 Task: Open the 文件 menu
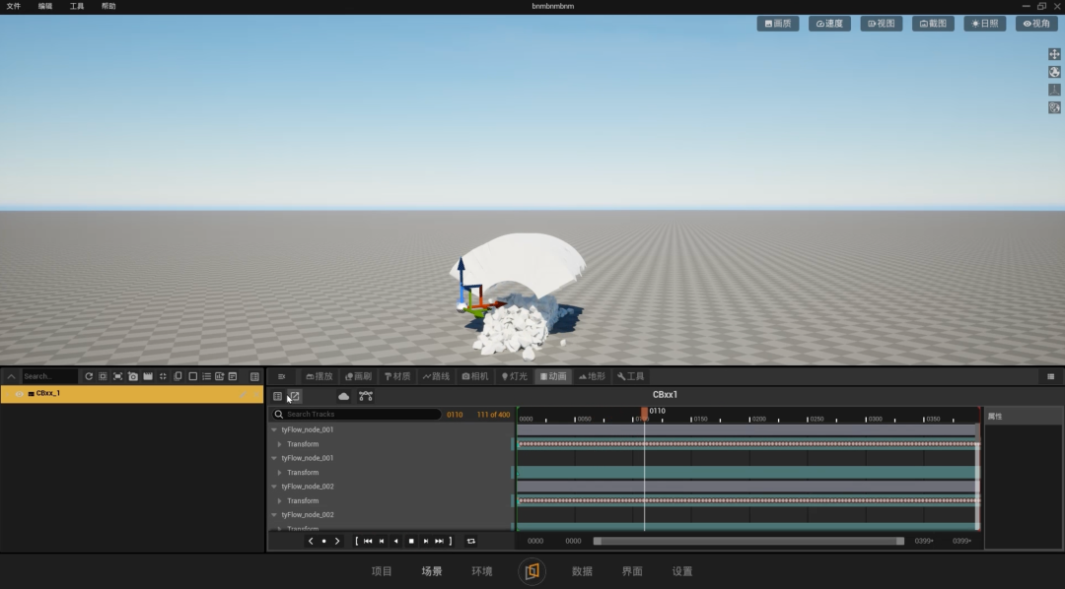pos(13,6)
